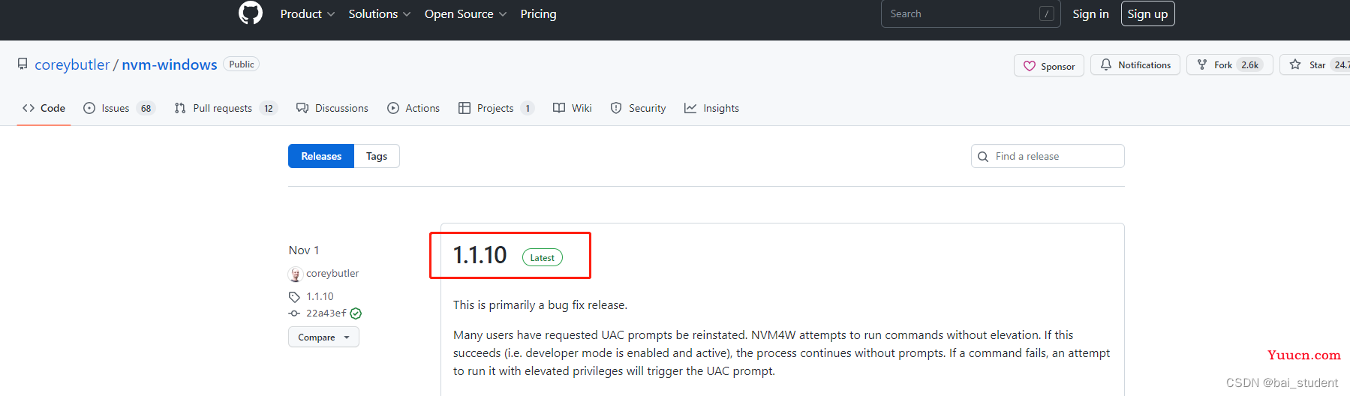The image size is (1350, 396).
Task: Click the Nov 1 release date
Action: click(304, 250)
